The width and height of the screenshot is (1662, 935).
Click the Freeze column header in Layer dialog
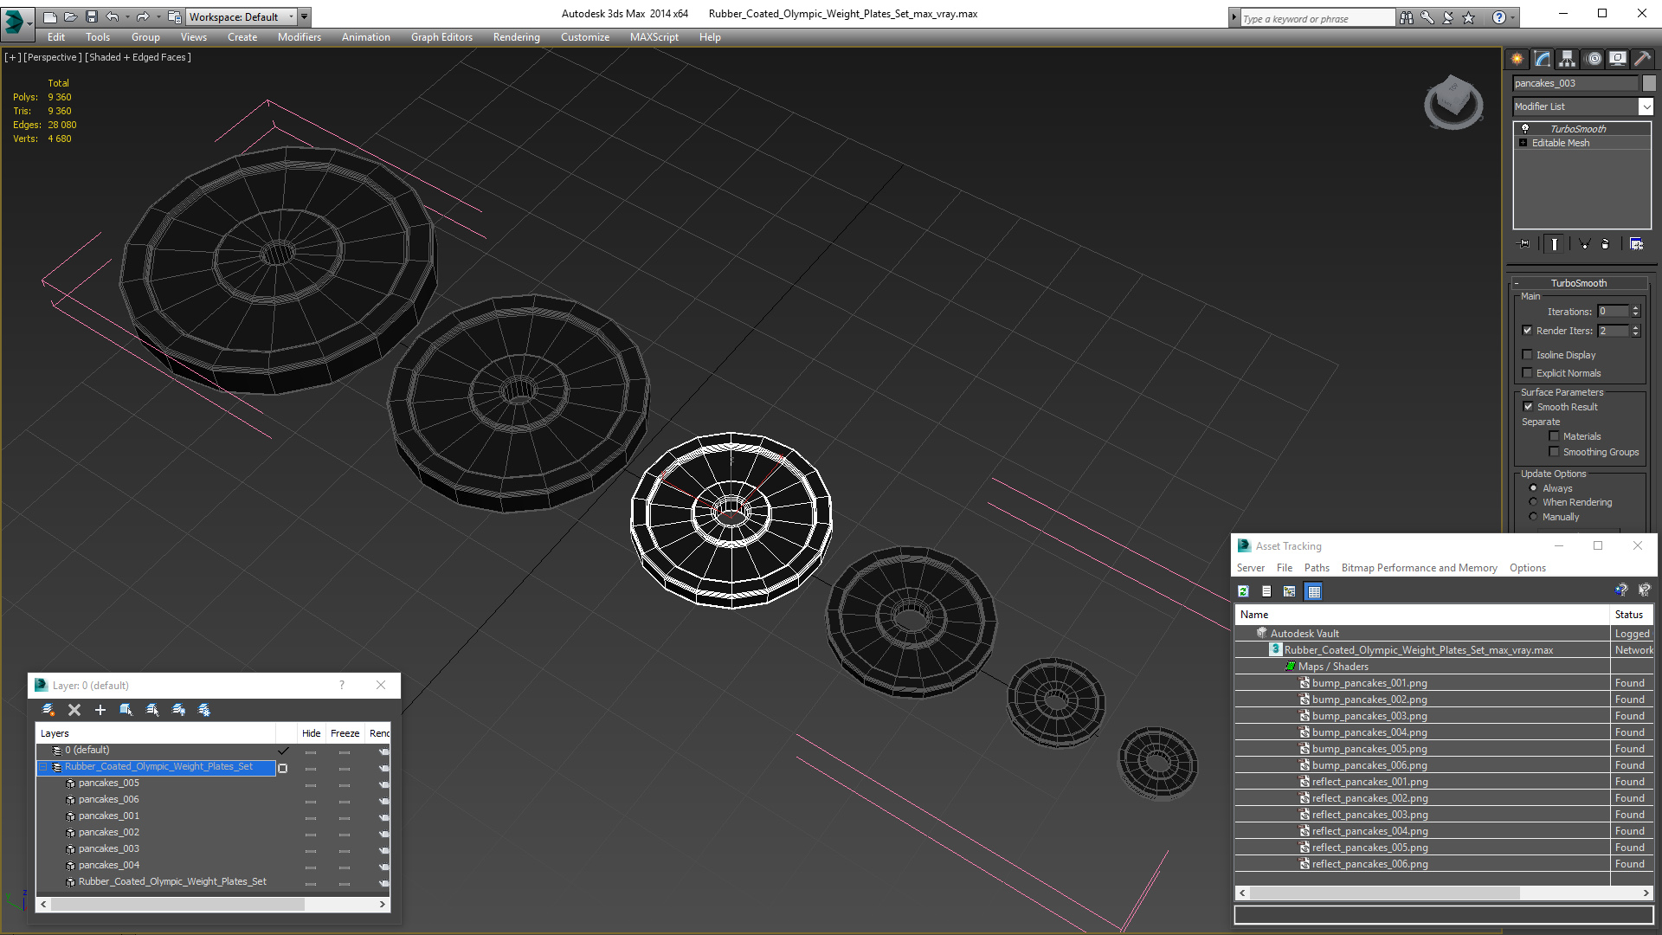click(x=345, y=733)
